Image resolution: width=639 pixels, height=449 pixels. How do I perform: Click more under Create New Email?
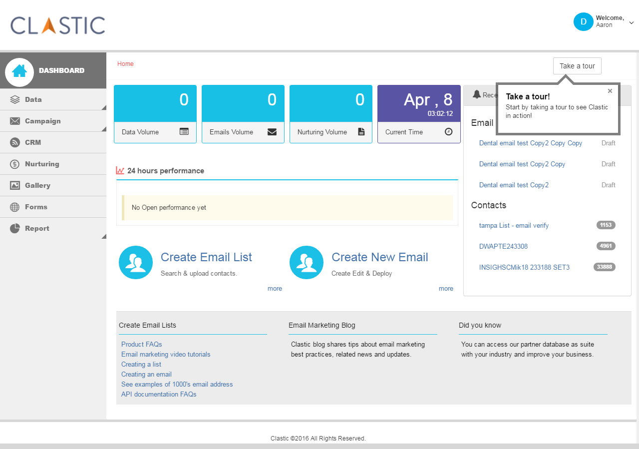pyautogui.click(x=446, y=289)
